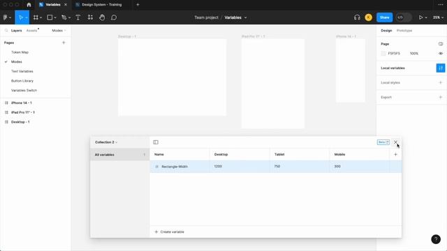
Task: Open the Button Library page
Action: point(22,81)
